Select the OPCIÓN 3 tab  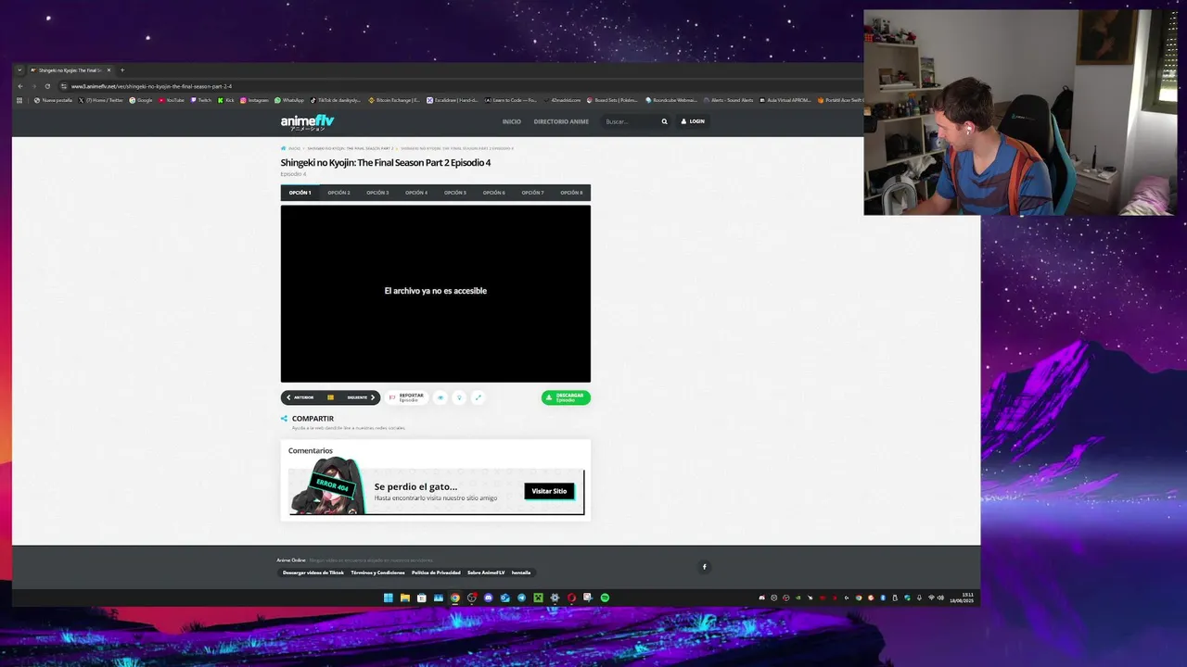tap(377, 193)
